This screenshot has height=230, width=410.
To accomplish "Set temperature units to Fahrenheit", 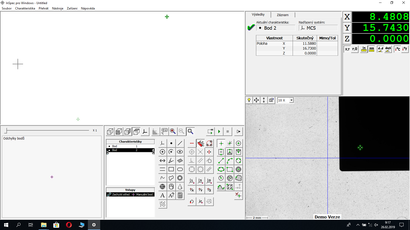I will click(x=405, y=49).
